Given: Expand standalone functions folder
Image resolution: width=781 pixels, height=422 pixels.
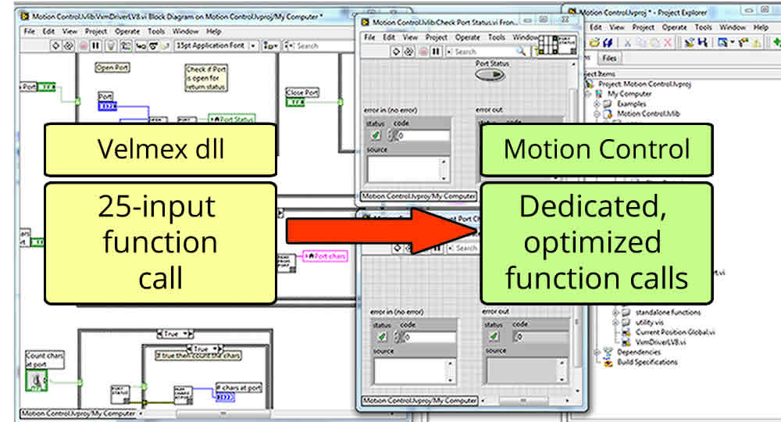Looking at the screenshot, I should pos(615,313).
